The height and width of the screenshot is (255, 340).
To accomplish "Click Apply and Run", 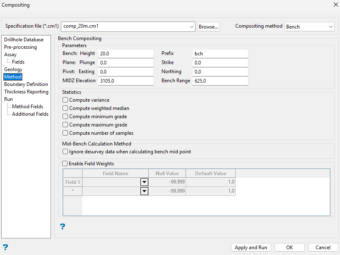I will 251,248.
